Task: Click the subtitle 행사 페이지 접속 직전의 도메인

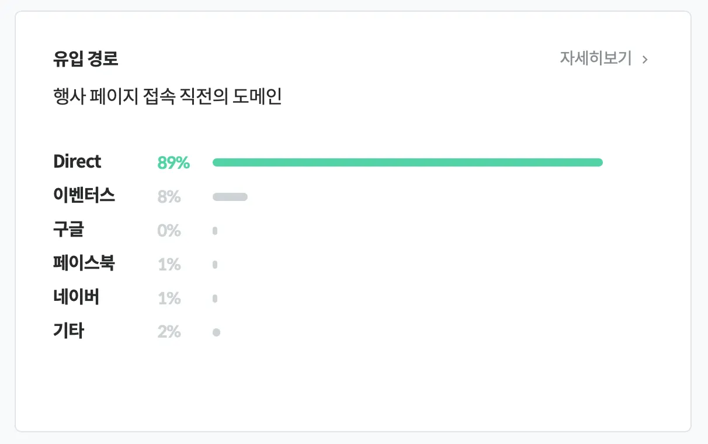Action: coord(167,96)
